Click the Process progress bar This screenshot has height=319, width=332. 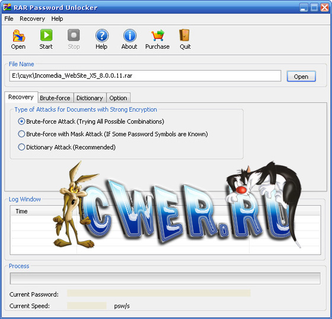click(x=165, y=279)
